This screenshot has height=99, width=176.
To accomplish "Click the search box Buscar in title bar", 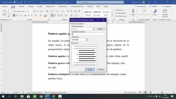I will point(100,2).
